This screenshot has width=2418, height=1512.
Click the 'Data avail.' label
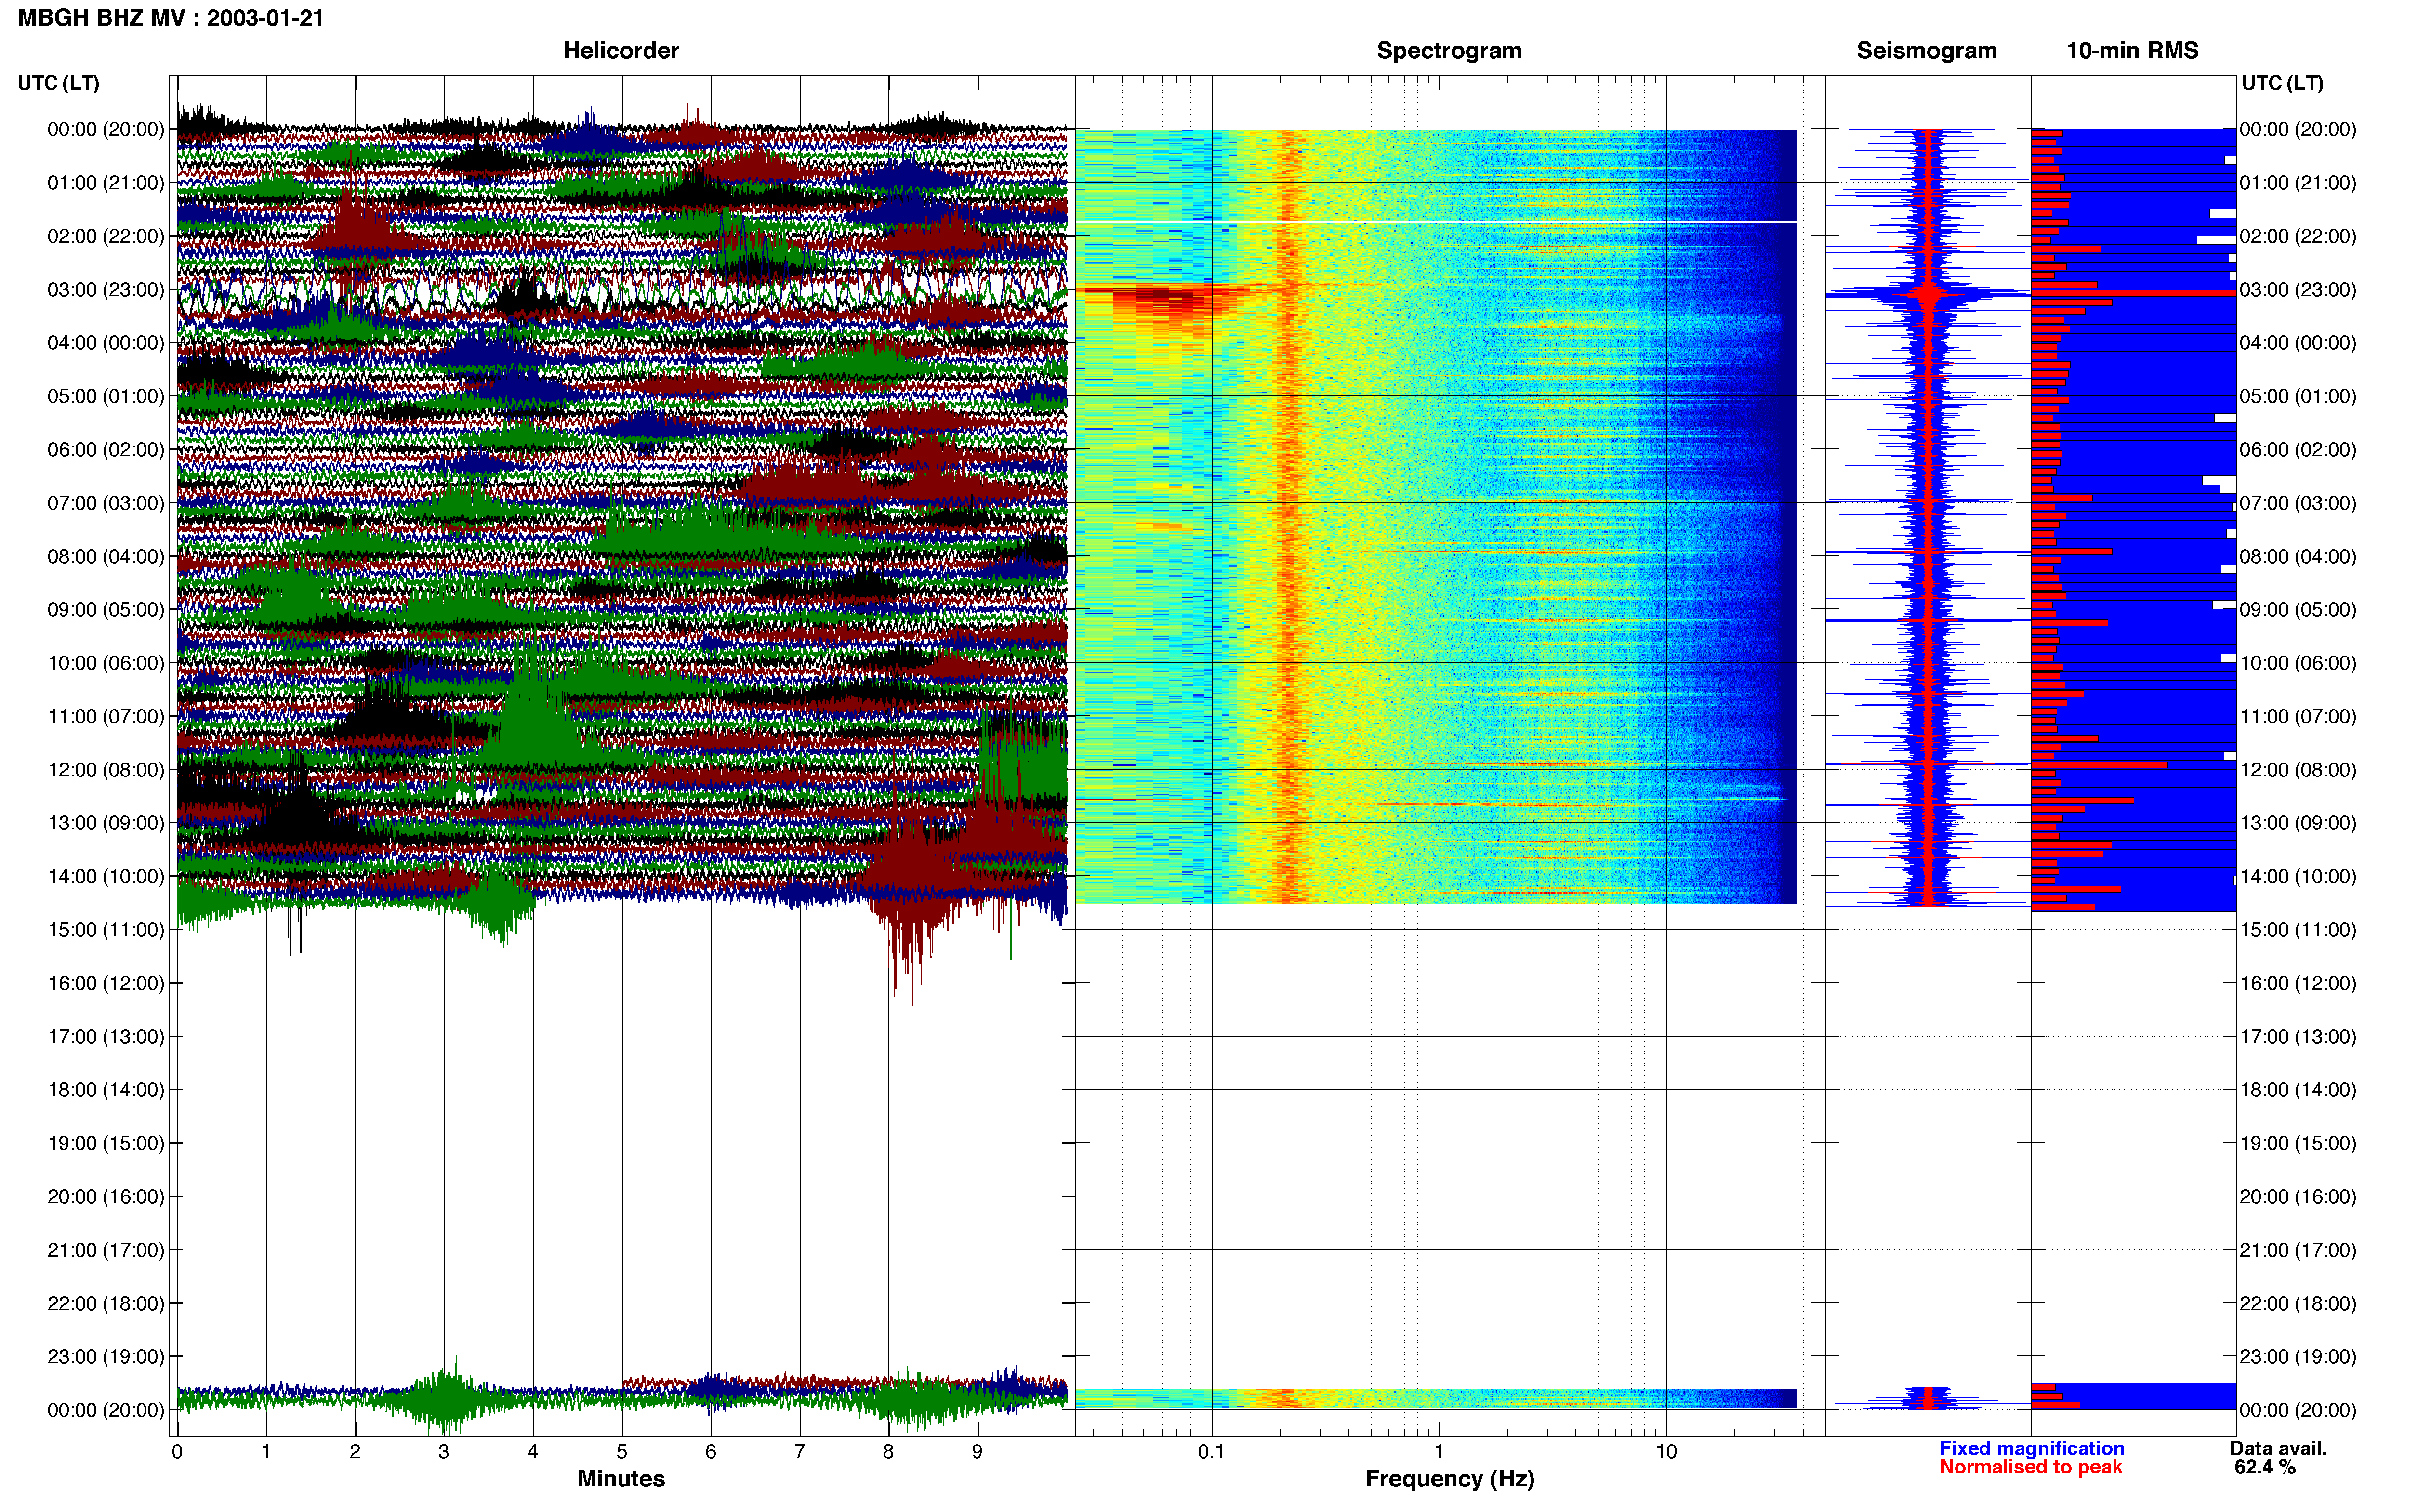2278,1448
